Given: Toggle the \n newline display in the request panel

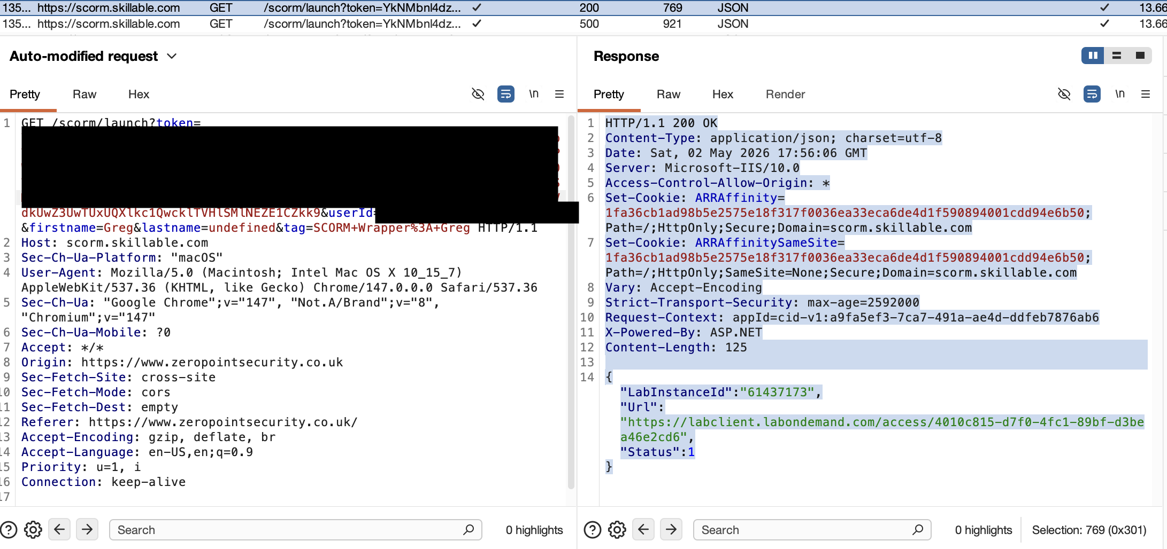Looking at the screenshot, I should pos(534,94).
